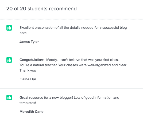Click the 'Great resource for a new blogger' review text
The width and height of the screenshot is (143, 120).
69,100
